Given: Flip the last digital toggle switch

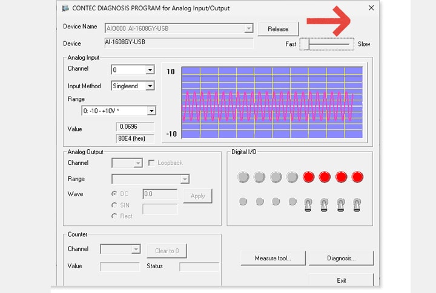Looking at the screenshot, I should [357, 203].
